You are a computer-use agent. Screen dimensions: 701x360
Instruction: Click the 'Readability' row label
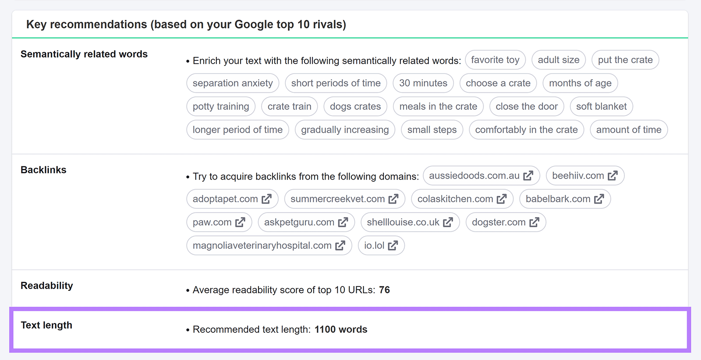click(x=47, y=286)
